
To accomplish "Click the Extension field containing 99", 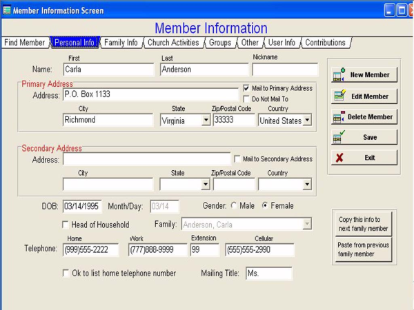I will point(205,249).
